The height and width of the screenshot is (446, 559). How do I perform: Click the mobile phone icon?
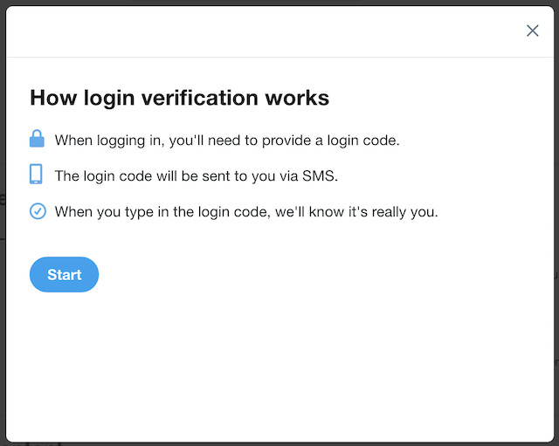coord(37,175)
